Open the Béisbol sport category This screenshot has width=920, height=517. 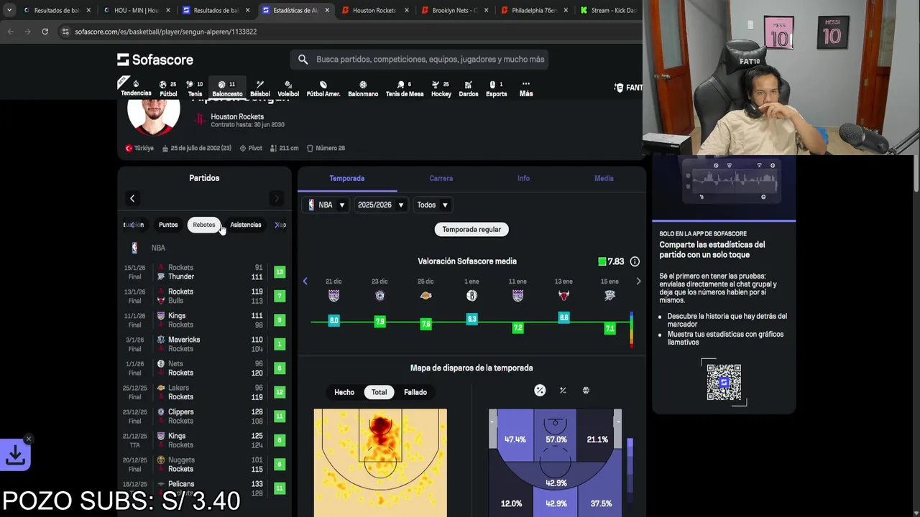(x=259, y=88)
